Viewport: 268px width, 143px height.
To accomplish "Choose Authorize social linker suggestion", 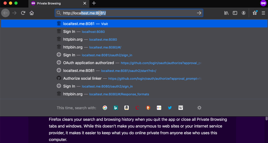I will pos(134,78).
